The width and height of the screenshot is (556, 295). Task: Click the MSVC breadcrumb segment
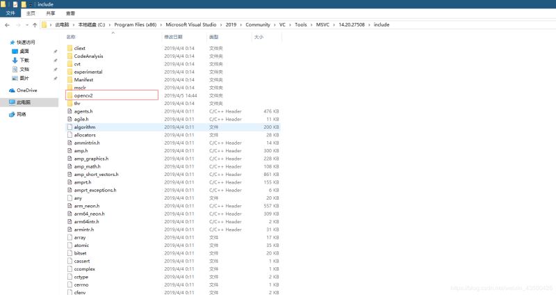[x=322, y=24]
